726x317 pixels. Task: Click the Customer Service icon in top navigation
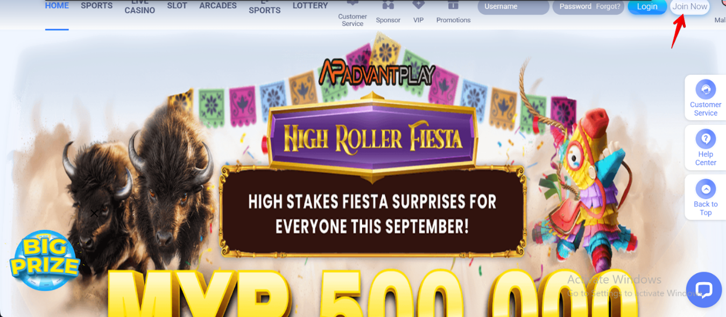[353, 4]
